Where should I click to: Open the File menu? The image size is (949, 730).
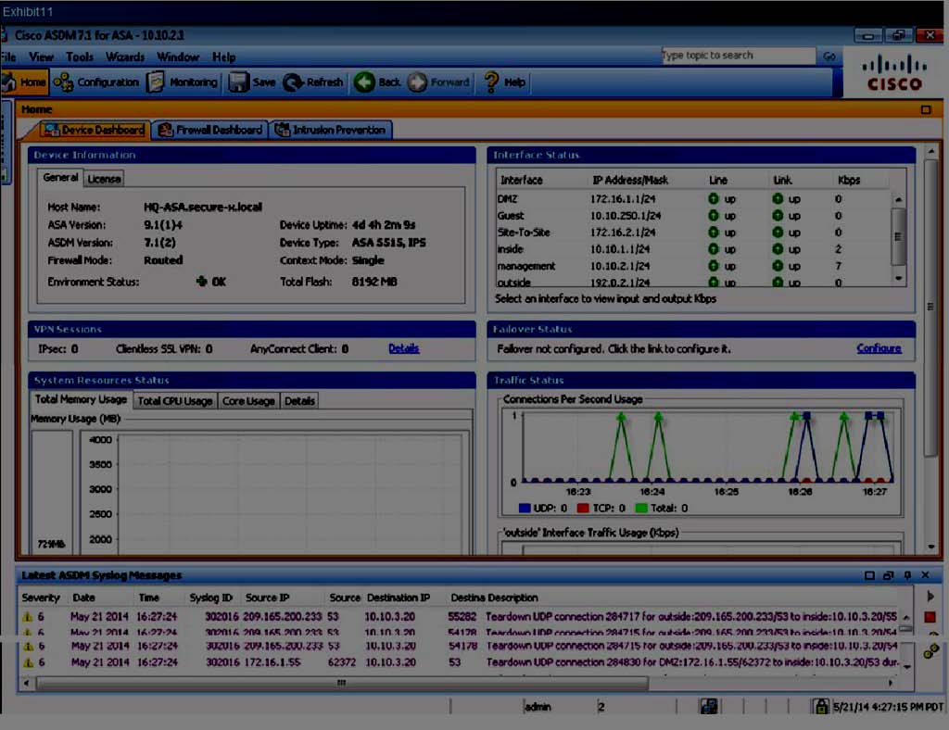[x=8, y=57]
